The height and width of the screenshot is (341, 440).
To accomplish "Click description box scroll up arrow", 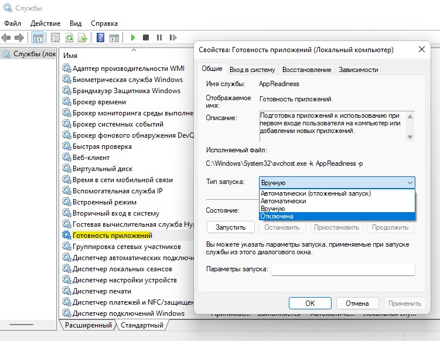I will 410,117.
